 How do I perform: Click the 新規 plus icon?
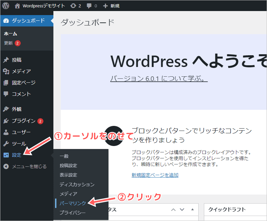click(x=105, y=6)
